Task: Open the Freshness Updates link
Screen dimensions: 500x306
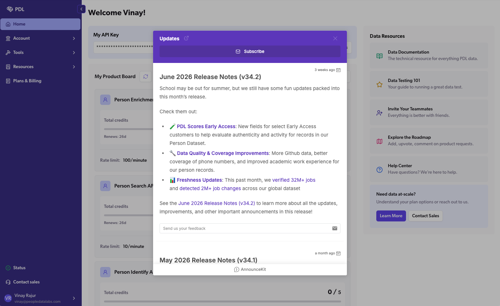Action: coord(199,180)
